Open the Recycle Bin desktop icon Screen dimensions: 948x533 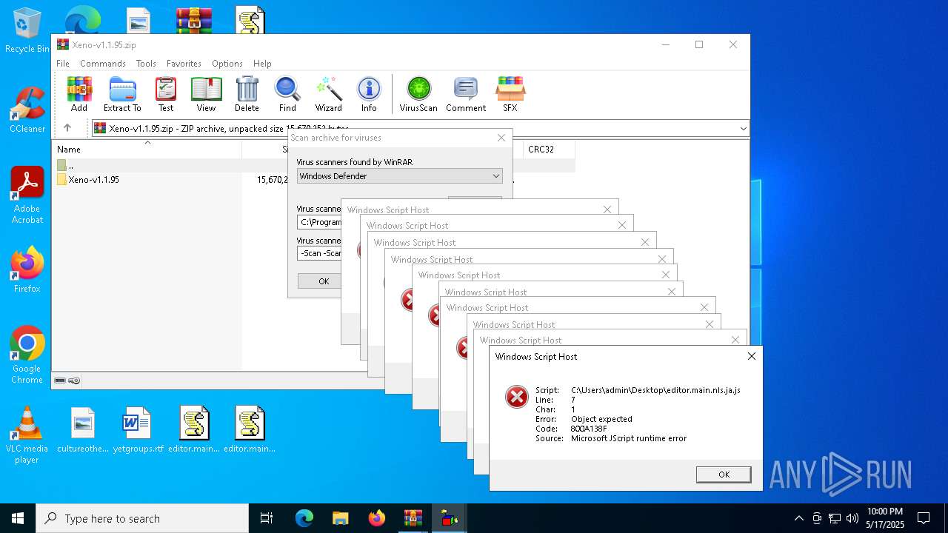point(27,31)
